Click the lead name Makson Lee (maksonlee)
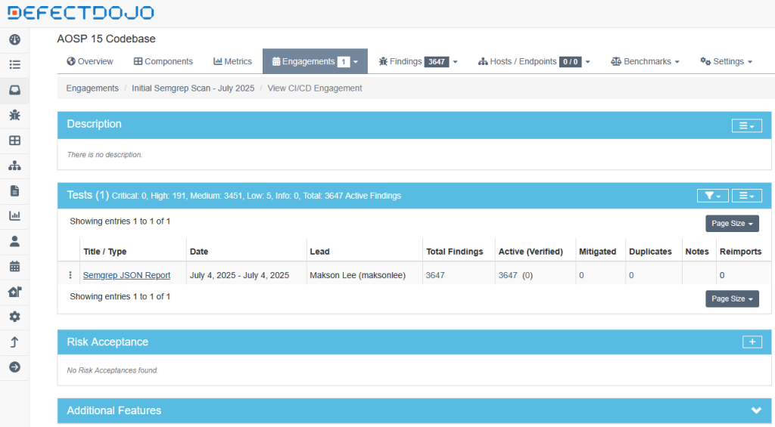Screen dimensions: 775x427 click(x=357, y=275)
